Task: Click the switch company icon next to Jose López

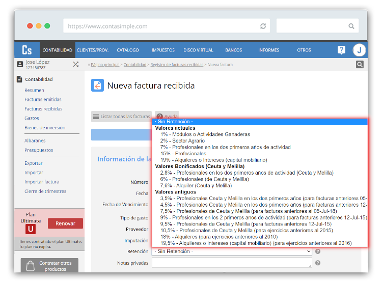Action: 76,64
